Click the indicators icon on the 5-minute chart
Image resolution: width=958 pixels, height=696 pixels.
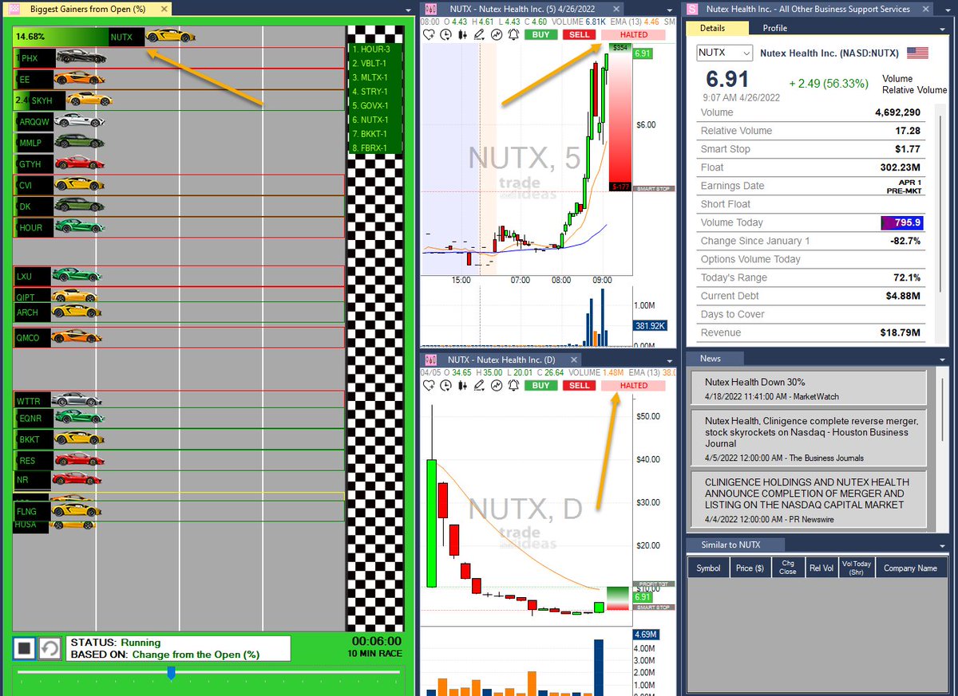coord(497,35)
